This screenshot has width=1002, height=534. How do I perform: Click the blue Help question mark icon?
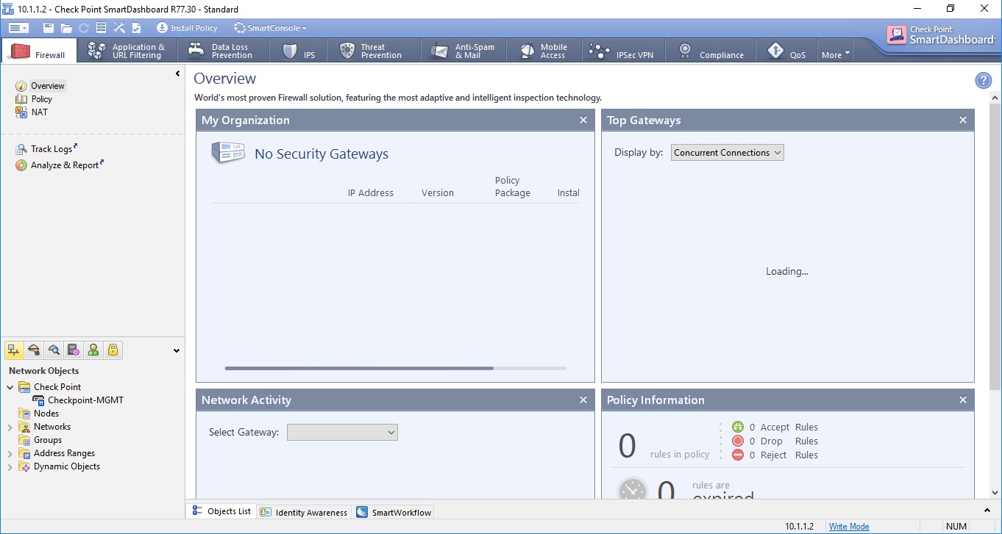pos(983,81)
